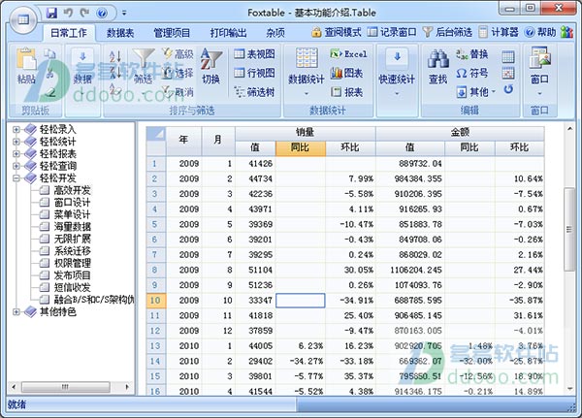Viewport: 582px width, 418px height.
Task: Select 短信收发 tree item
Action: 72,287
